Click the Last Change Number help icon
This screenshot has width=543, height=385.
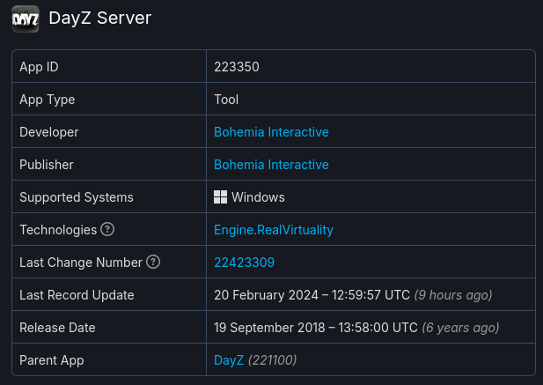[x=153, y=262]
